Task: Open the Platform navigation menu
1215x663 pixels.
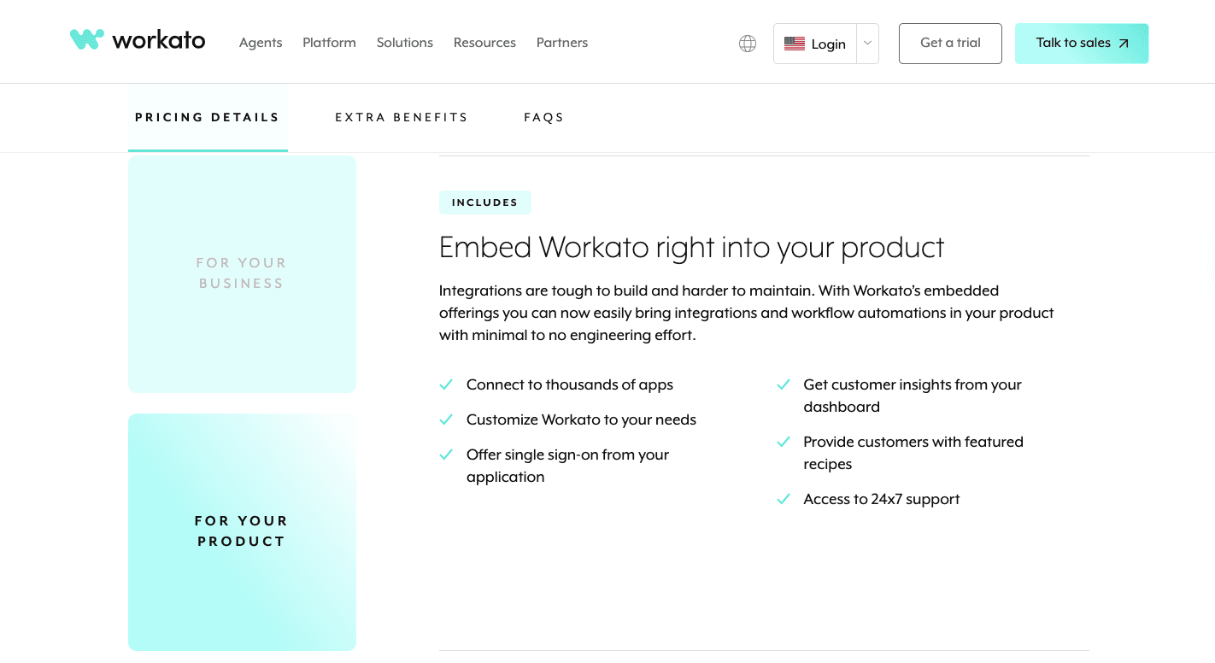Action: click(x=329, y=43)
